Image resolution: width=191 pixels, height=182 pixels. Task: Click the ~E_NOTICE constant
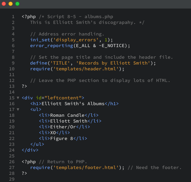[112, 46]
